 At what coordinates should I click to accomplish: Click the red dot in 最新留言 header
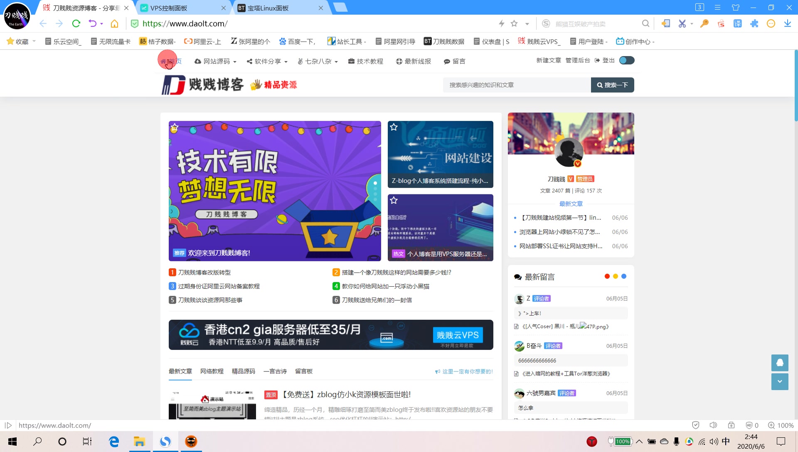[x=606, y=276]
